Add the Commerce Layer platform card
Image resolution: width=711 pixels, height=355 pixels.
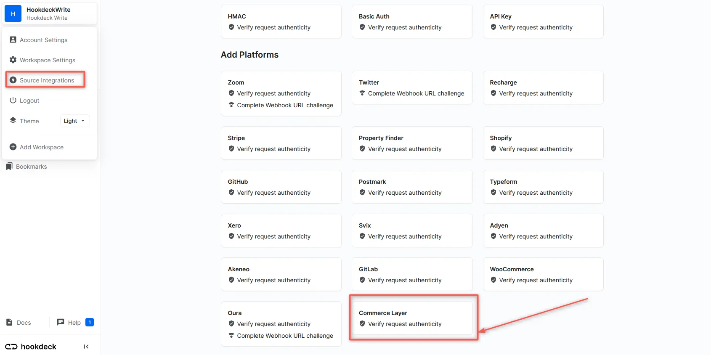412,318
